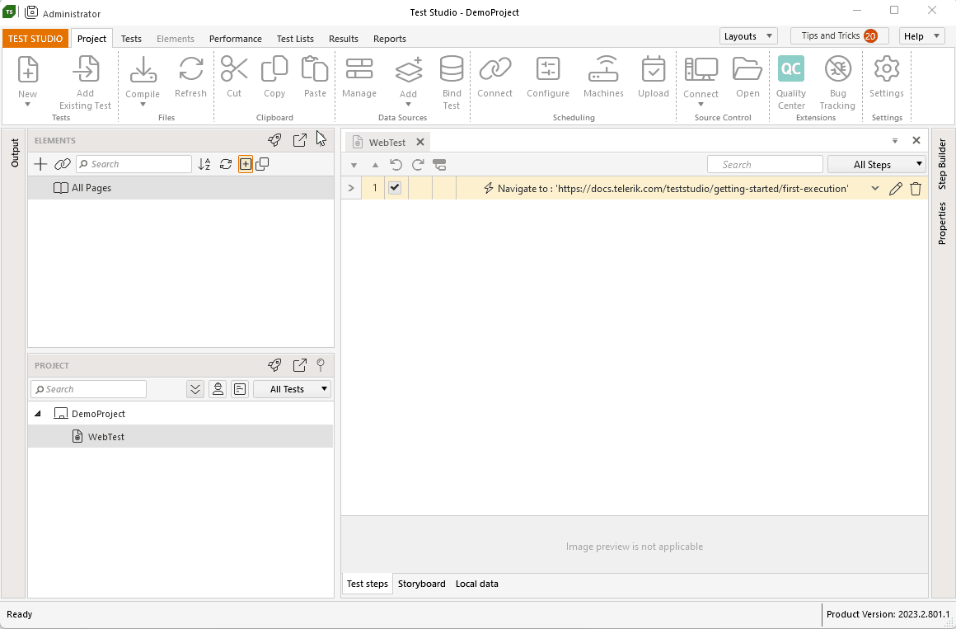Refresh the project files
This screenshot has height=629, width=956.
click(x=190, y=69)
